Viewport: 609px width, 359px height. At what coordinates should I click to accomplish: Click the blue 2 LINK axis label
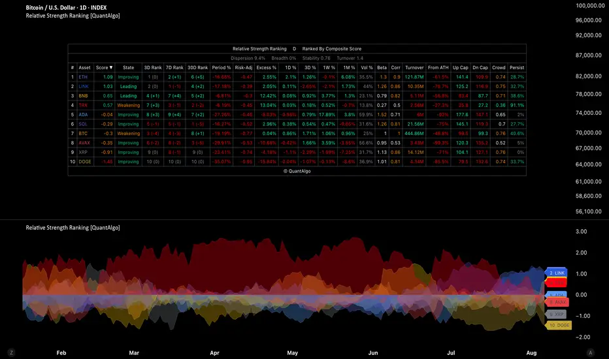click(557, 273)
